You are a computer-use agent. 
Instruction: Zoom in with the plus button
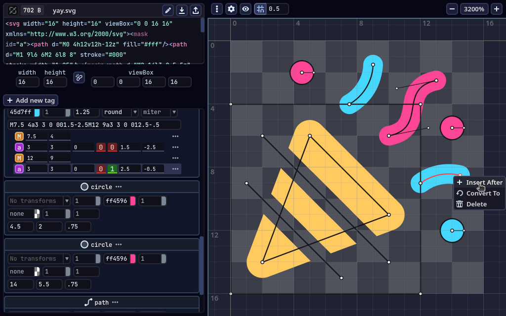tap(497, 9)
